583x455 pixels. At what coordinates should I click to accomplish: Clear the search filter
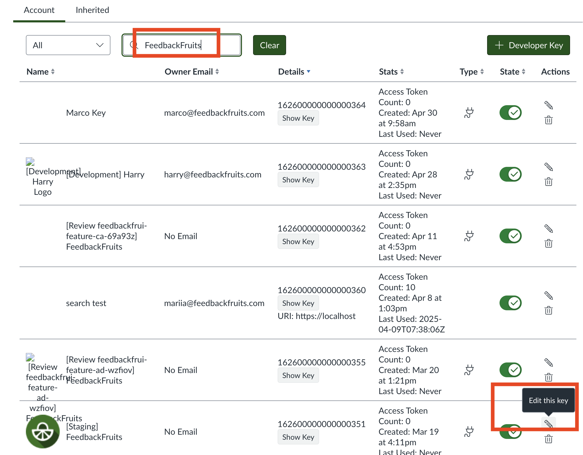point(269,45)
